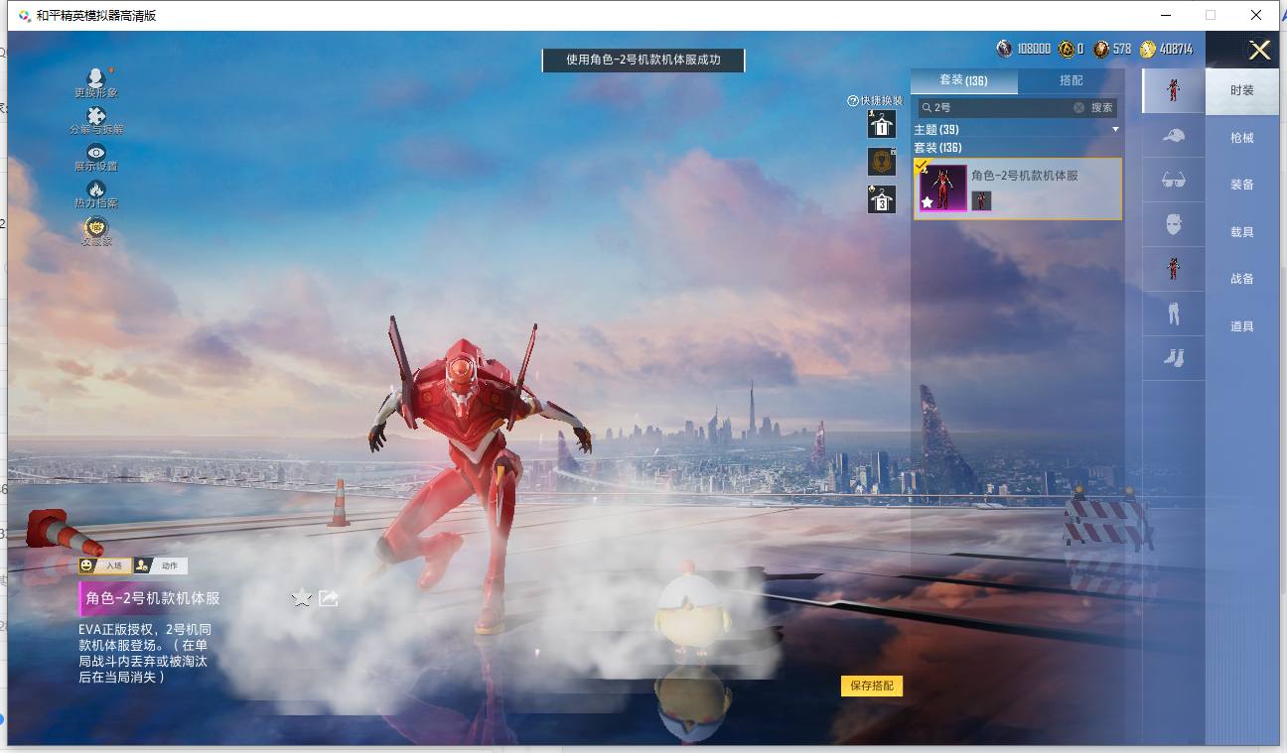Click the gold badge currency icon beside 0
Screen dimensions: 1287x753
(x=1067, y=49)
